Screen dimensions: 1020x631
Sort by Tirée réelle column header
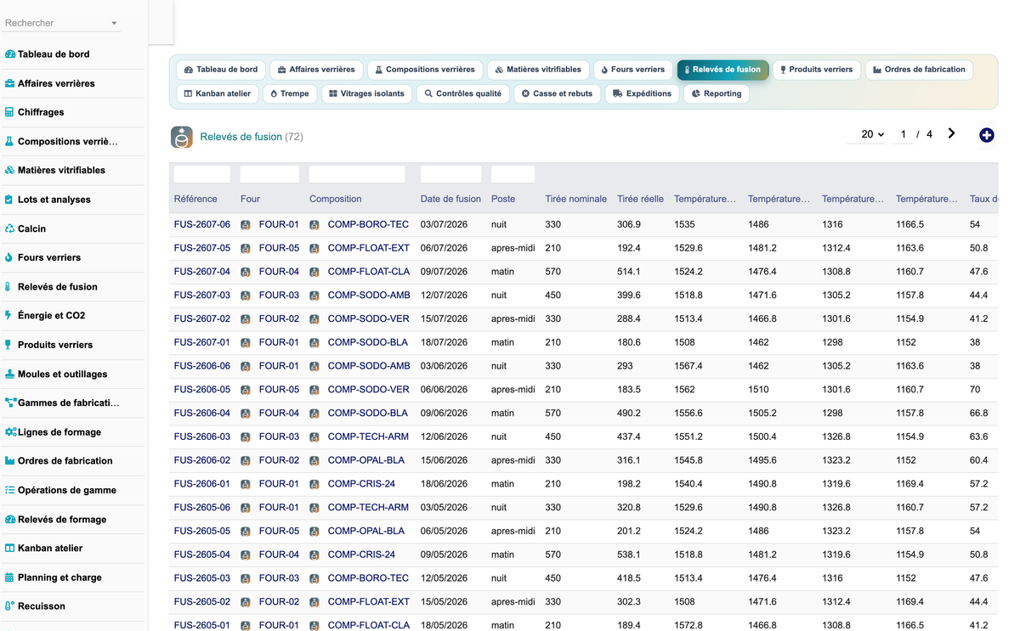pos(641,199)
